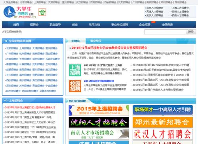
Task: Focus the search input field
Action: click(x=165, y=32)
